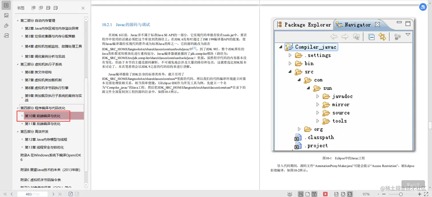Image resolution: width=432 pixels, height=197 pixels.
Task: Select bookmark 第2章 Java内存区域与内存溢出异常
Action: (52, 29)
